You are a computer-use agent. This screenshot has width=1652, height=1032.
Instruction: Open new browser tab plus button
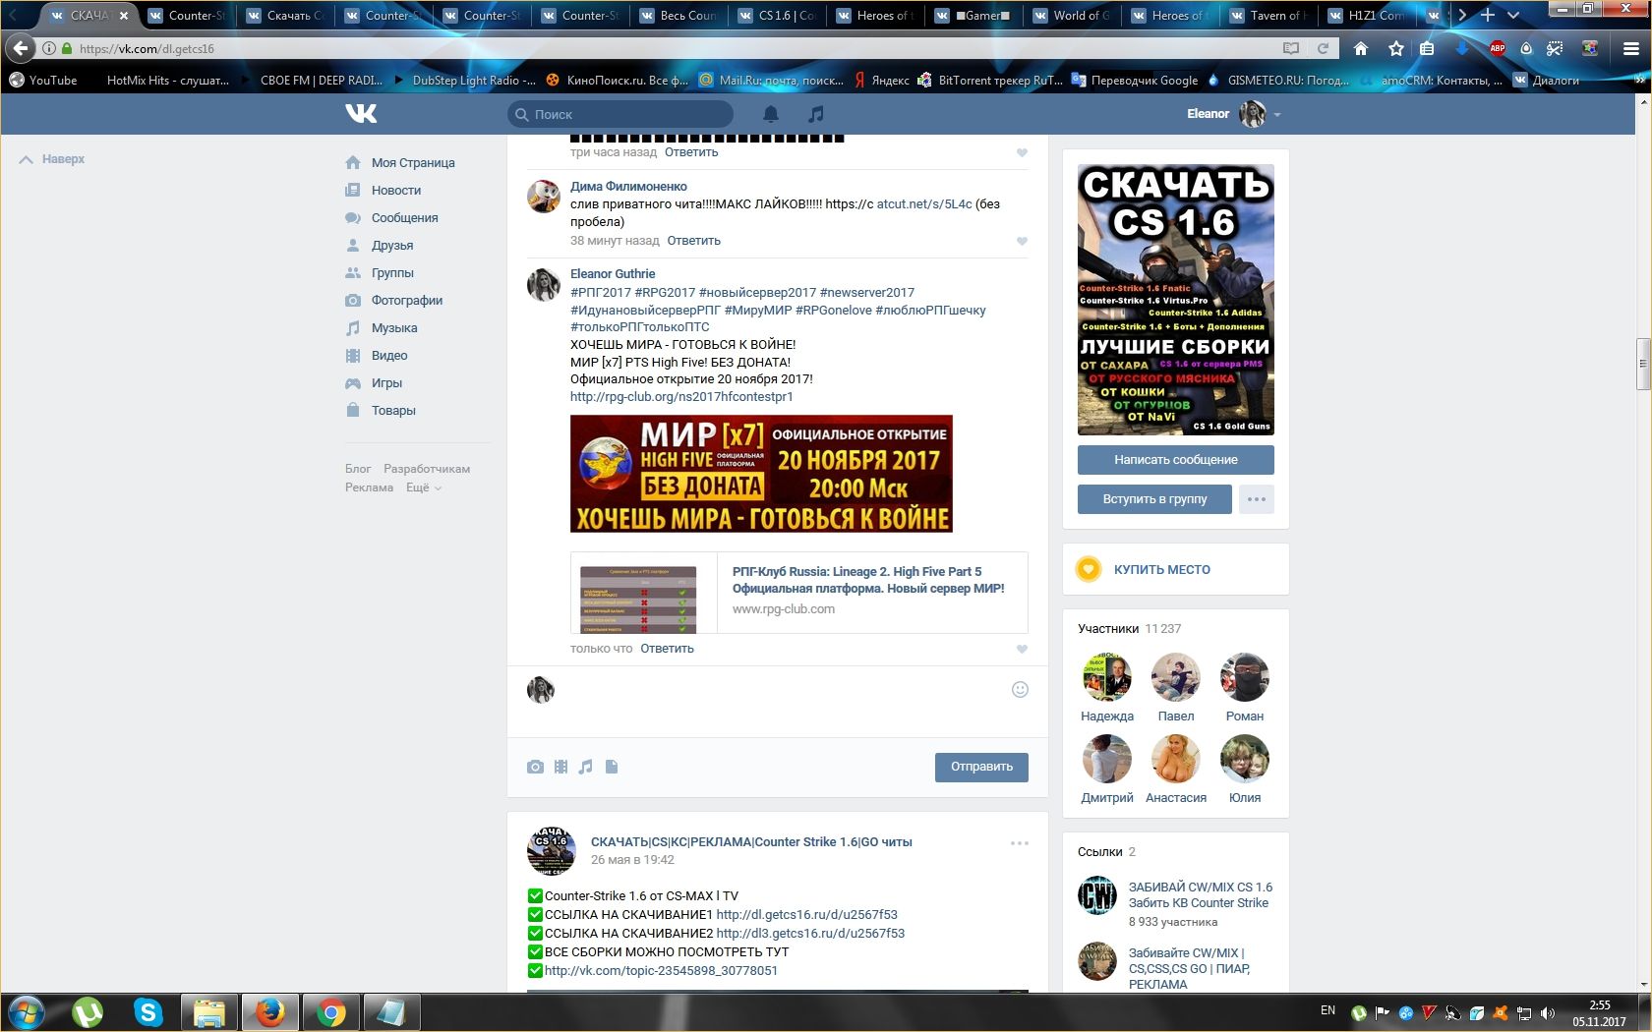click(x=1487, y=15)
